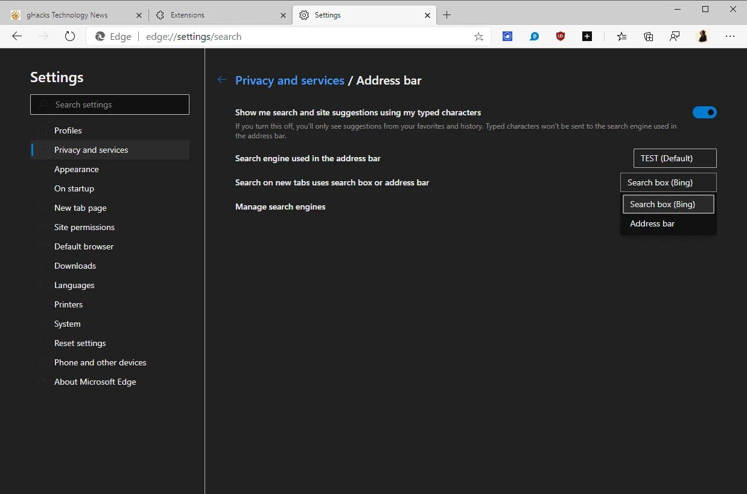The image size is (747, 494).
Task: Open New tab page settings
Action: [x=110, y=208]
